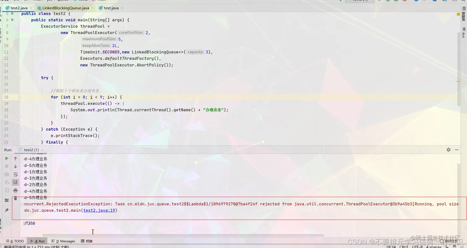Collapse the catch block fold on line 23
The width and height of the screenshot is (467, 248).
19,129
